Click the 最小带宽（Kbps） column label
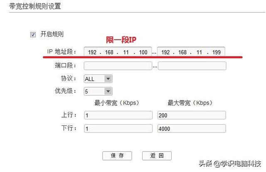 pos(117,103)
